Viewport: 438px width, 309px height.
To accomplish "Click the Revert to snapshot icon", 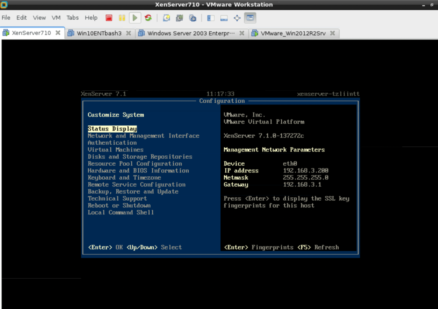I will tap(179, 18).
